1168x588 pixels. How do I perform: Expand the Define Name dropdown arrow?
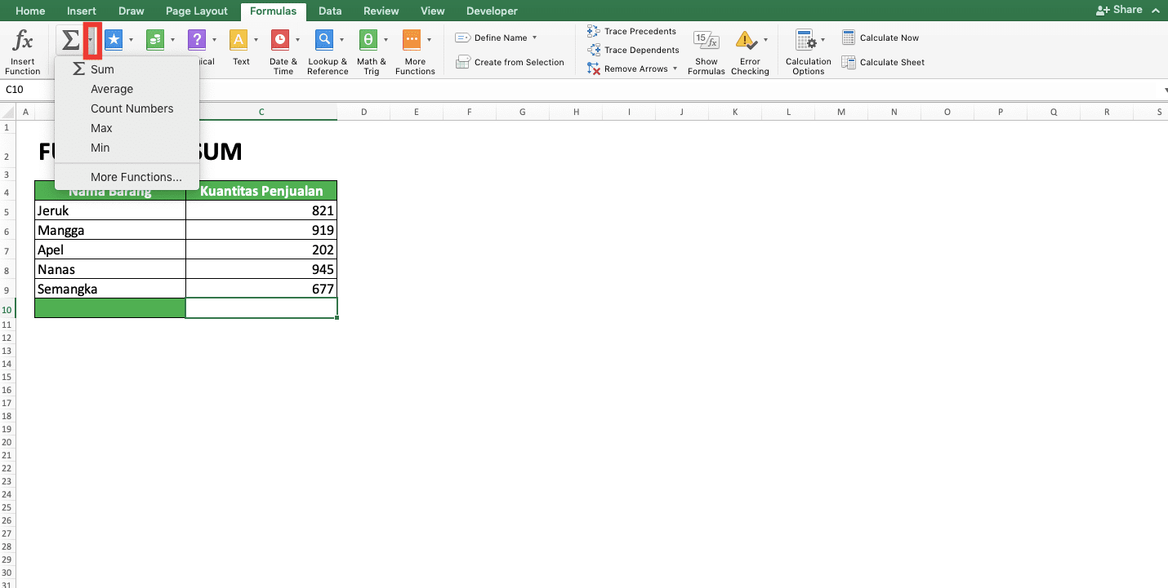534,38
